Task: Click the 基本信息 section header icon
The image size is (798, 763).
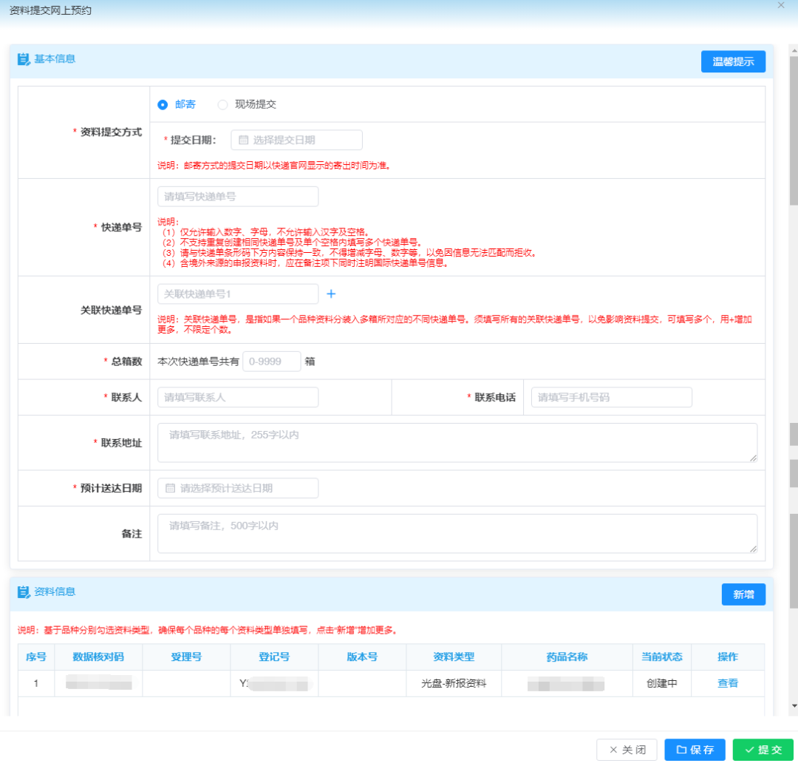Action: click(x=23, y=60)
